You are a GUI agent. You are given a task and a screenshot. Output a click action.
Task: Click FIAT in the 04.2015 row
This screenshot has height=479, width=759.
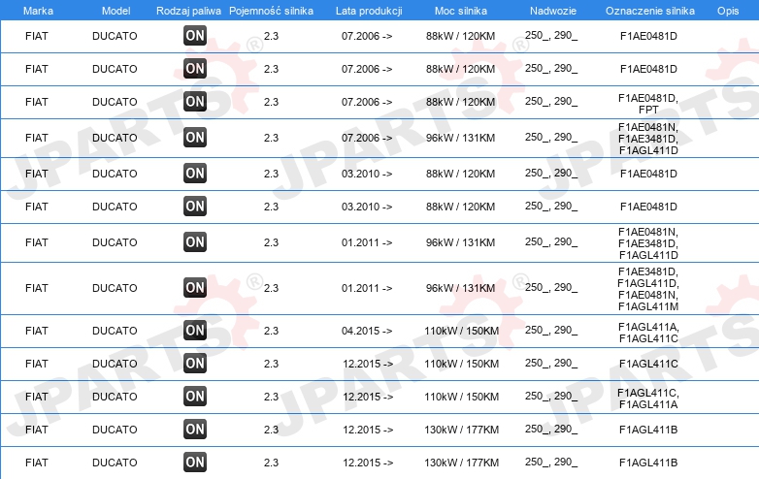click(x=36, y=331)
